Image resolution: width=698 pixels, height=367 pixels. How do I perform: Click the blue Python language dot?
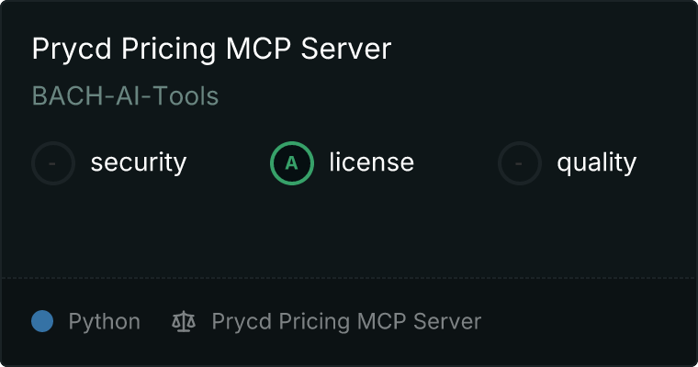(x=42, y=321)
